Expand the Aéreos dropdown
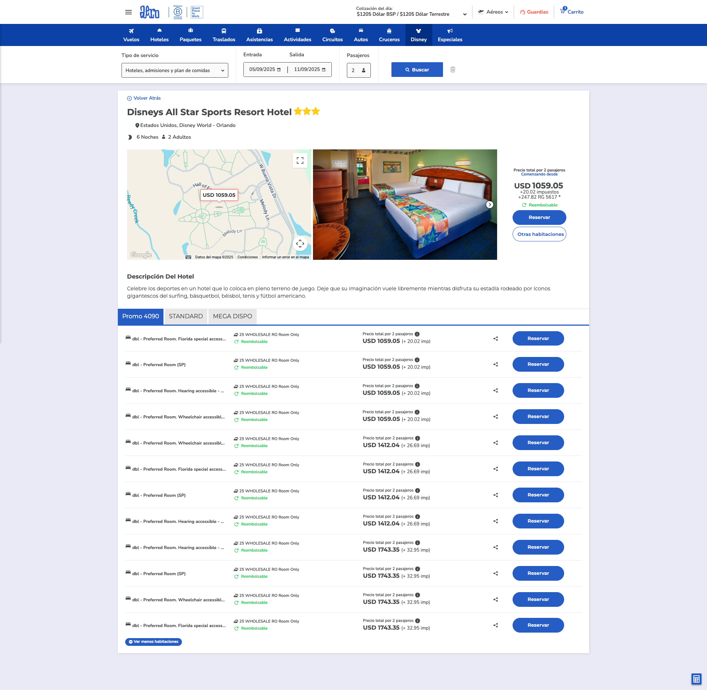This screenshot has height=690, width=707. (493, 12)
